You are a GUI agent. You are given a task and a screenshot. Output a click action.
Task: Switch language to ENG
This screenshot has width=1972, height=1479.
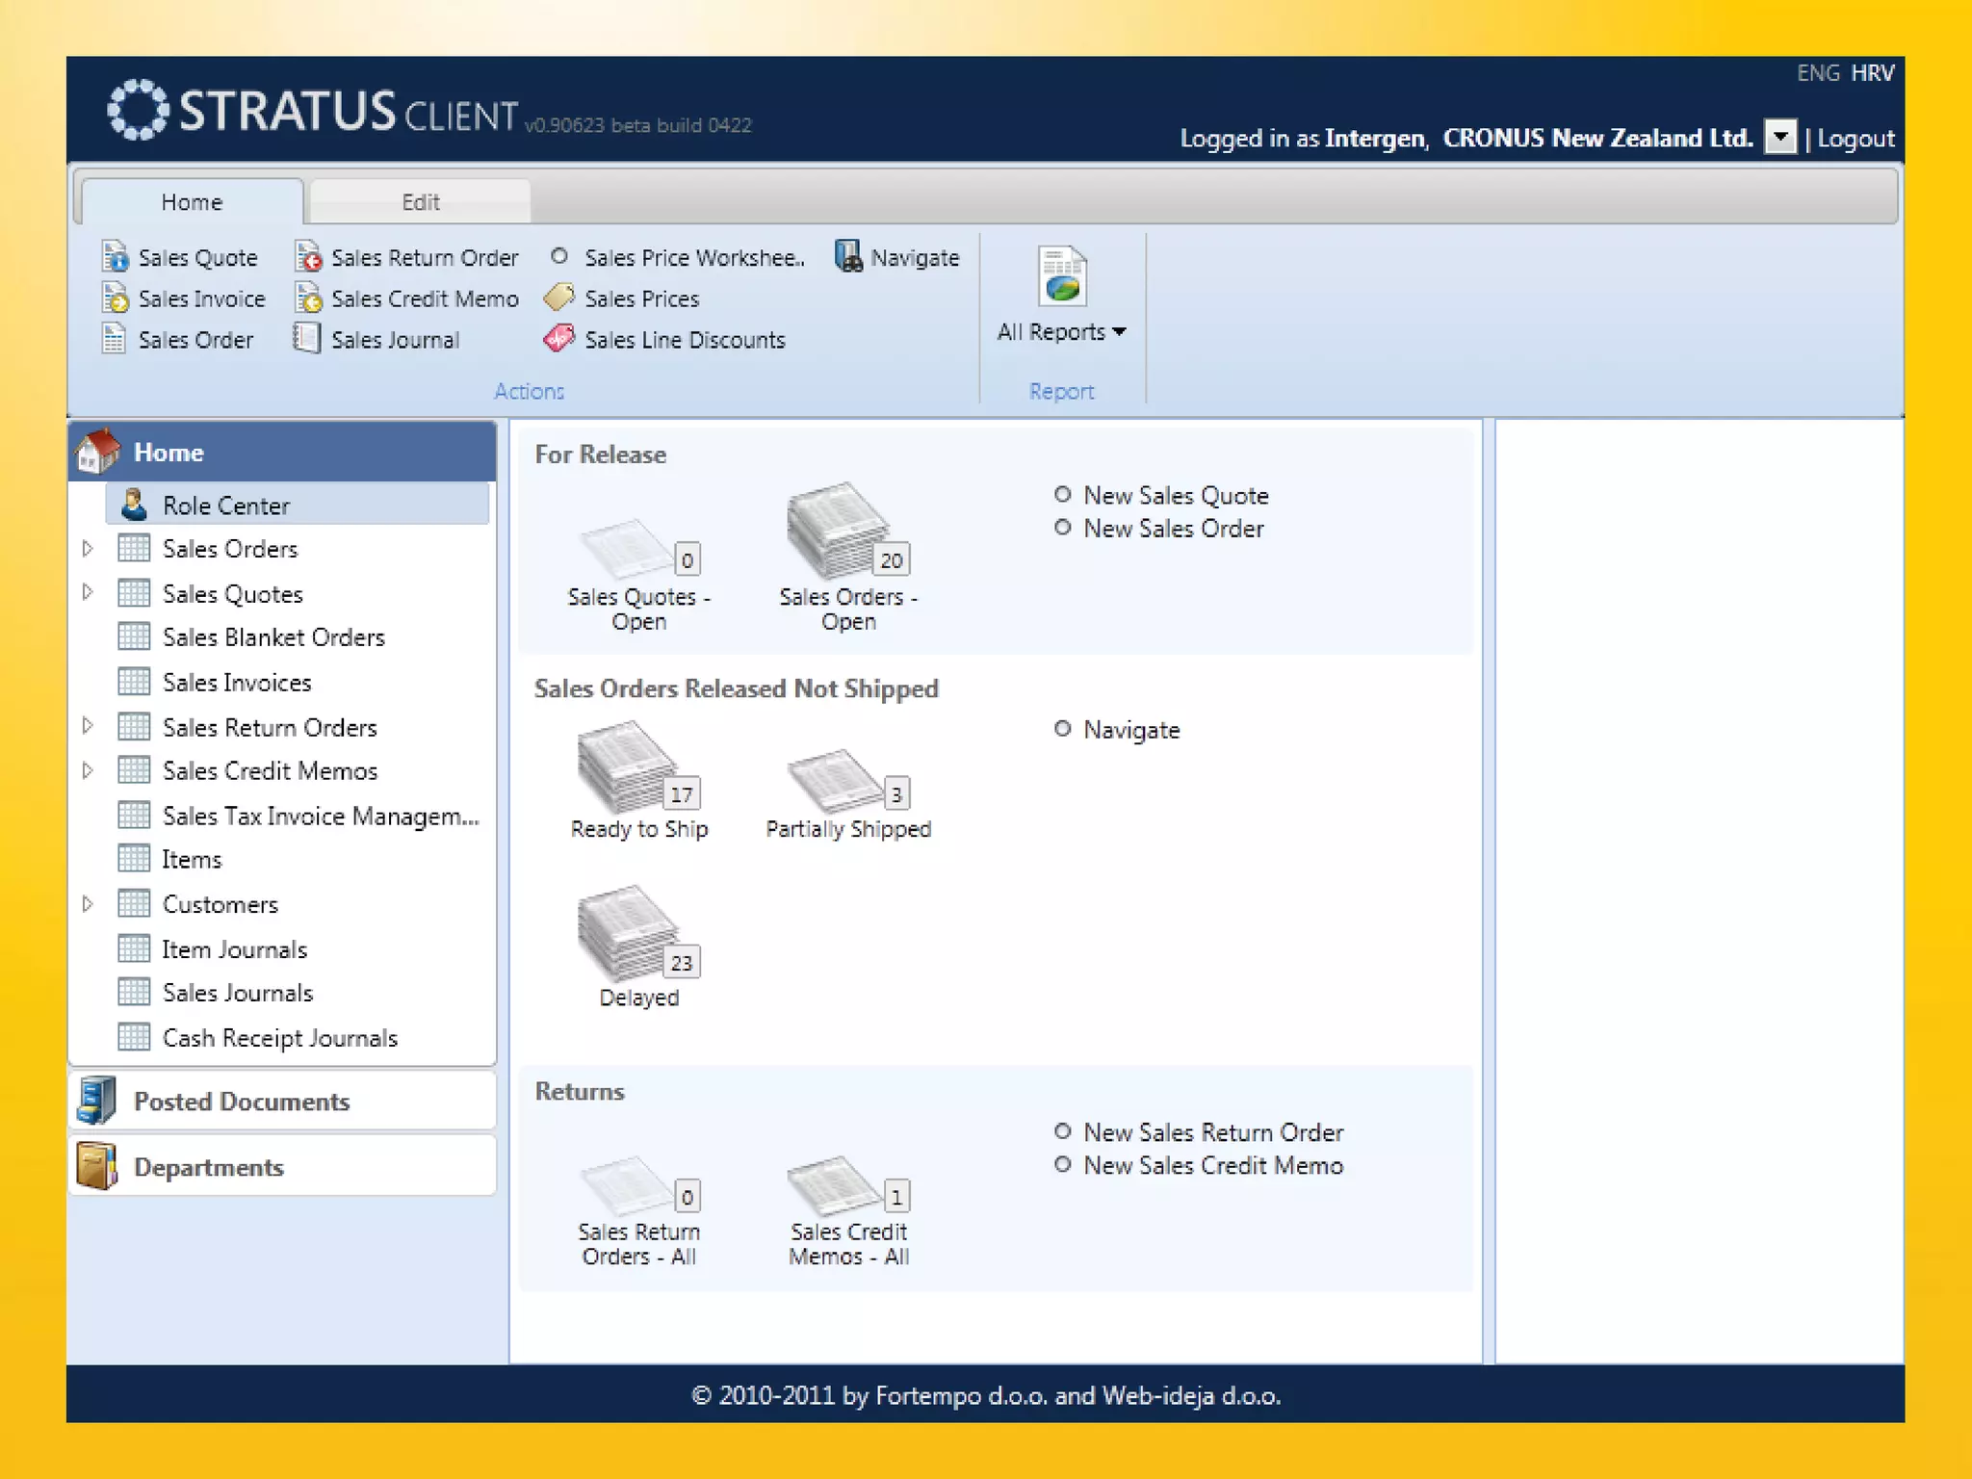pyautogui.click(x=1818, y=73)
